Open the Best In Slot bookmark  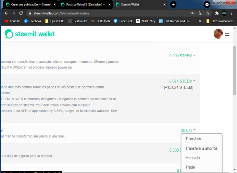[x=78, y=21]
